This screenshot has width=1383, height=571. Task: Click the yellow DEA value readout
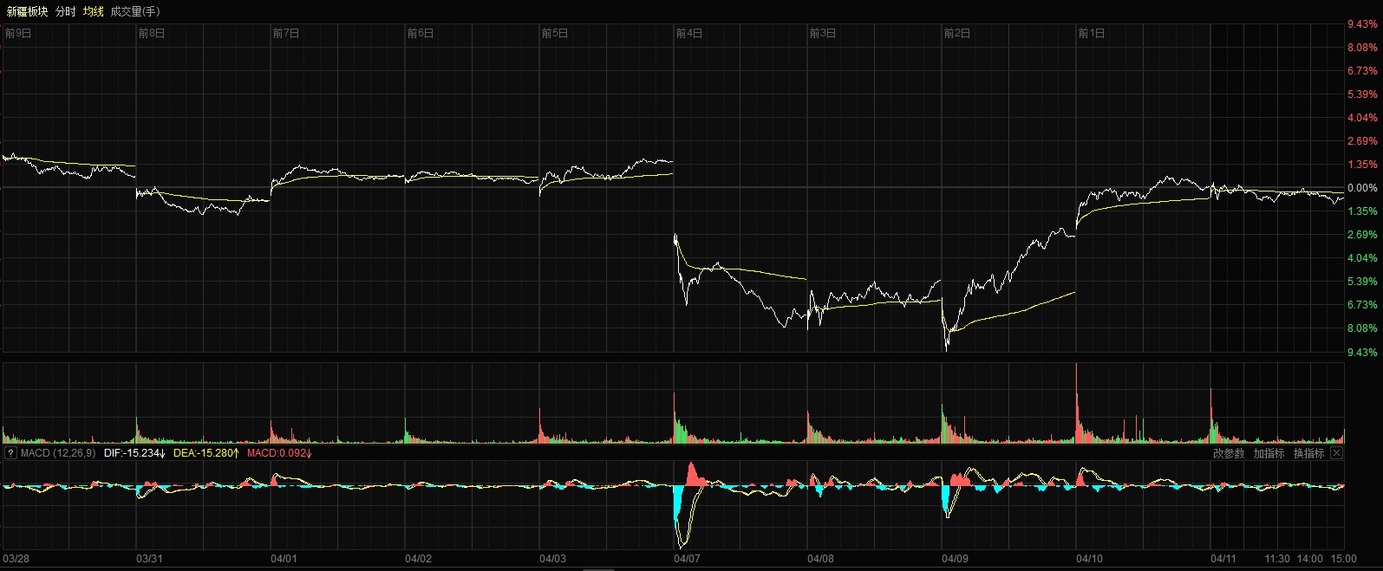tap(205, 453)
